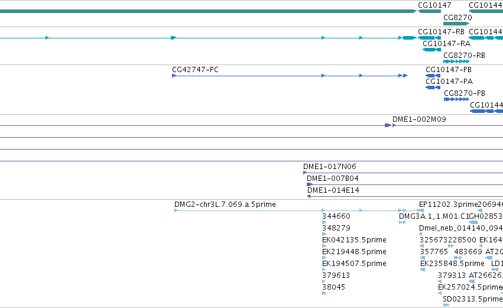Select the CG8270-PB label

tap(465, 93)
